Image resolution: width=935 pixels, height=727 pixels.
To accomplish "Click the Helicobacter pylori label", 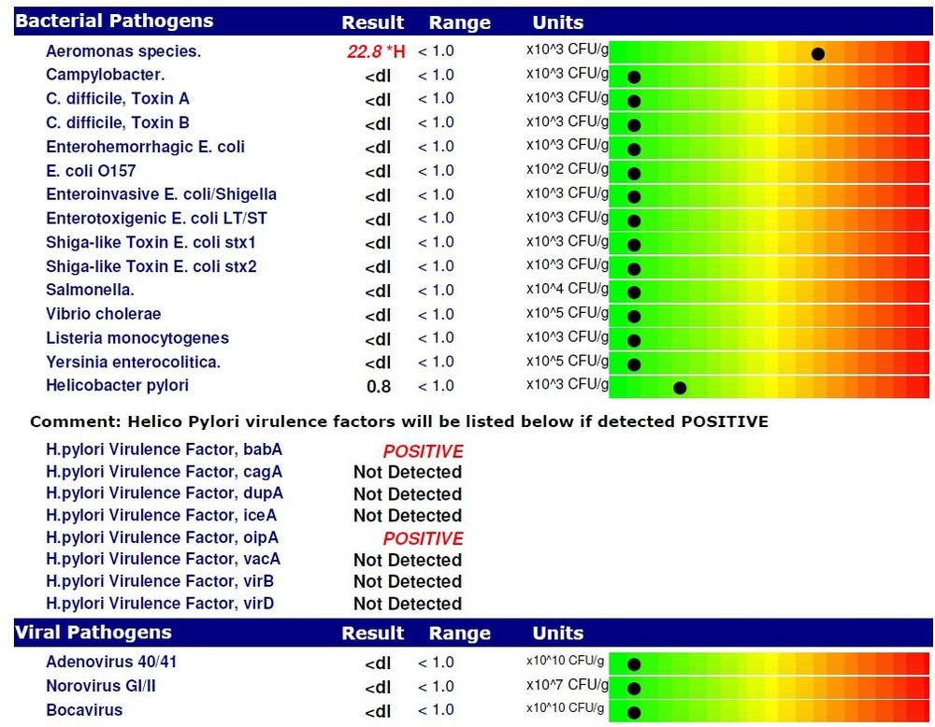I will (x=117, y=386).
